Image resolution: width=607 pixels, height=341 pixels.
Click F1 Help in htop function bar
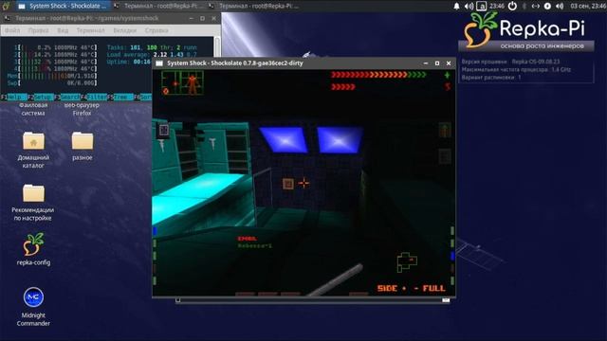[14, 97]
